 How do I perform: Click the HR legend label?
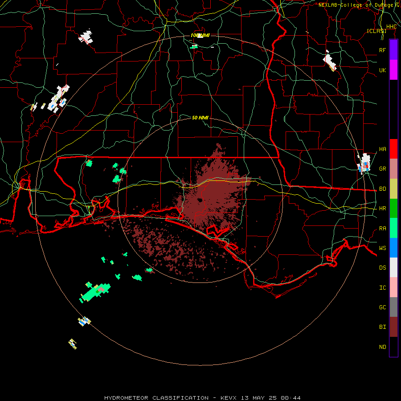pyautogui.click(x=382, y=209)
